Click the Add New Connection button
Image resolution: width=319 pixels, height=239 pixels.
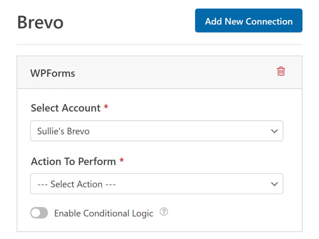248,21
